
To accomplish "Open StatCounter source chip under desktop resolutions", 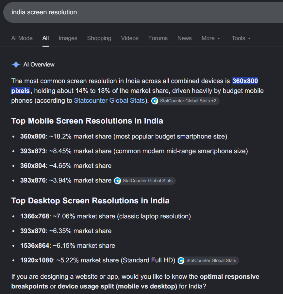I will 208,261.
